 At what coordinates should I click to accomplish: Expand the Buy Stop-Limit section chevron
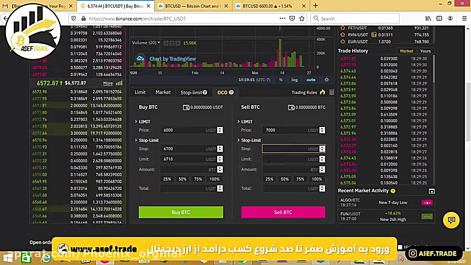click(136, 140)
